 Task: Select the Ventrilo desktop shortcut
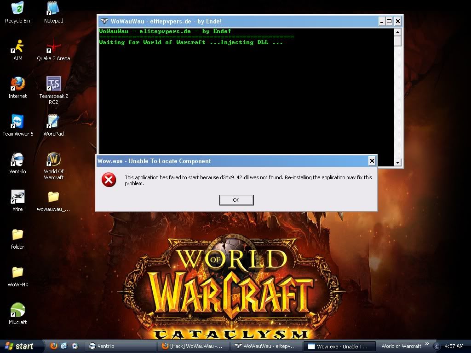click(17, 163)
